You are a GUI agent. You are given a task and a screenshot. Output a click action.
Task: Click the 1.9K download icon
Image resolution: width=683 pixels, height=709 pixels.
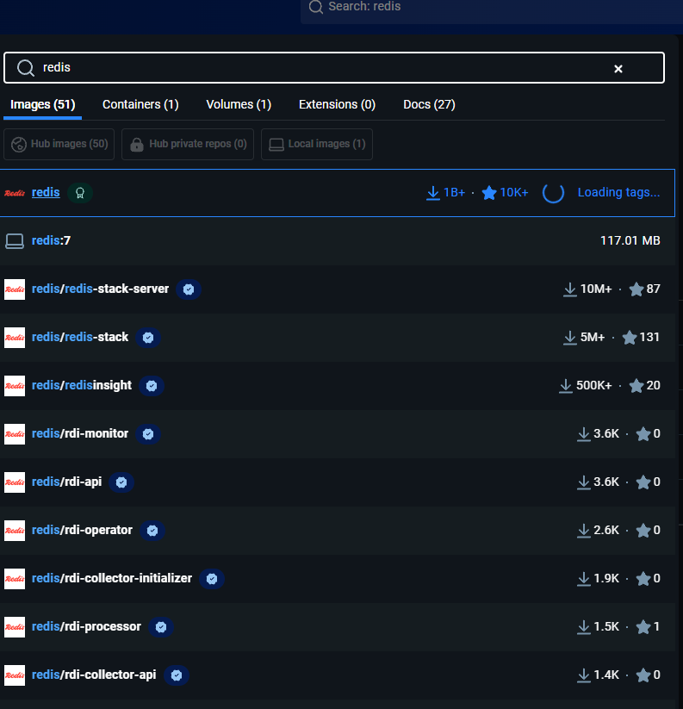click(584, 579)
